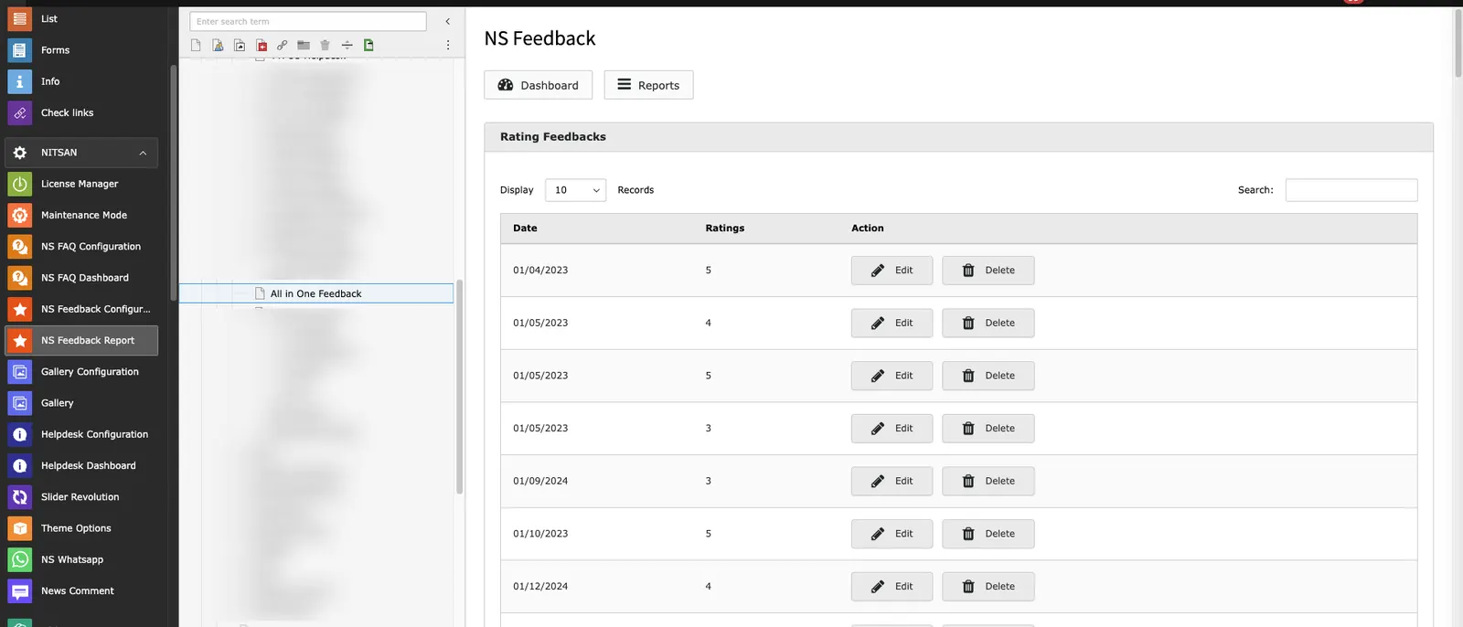This screenshot has height=627, width=1463.
Task: Delete the 01/09/2024 rating entry
Action: (988, 481)
